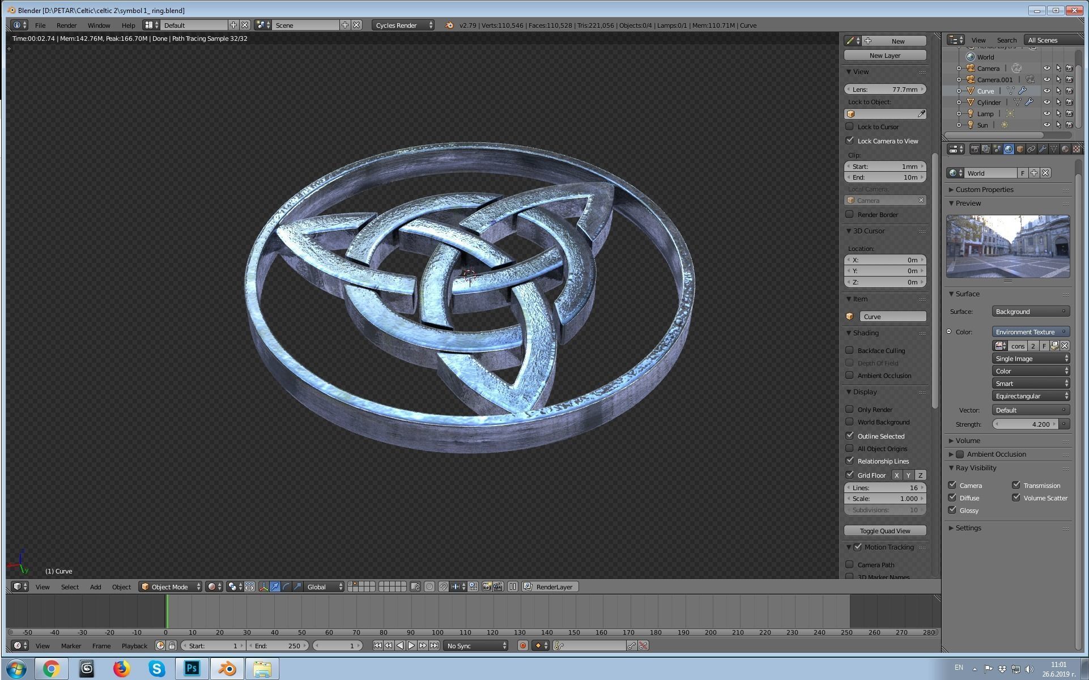Open the Equirectangular projection dropdown

pos(1031,396)
